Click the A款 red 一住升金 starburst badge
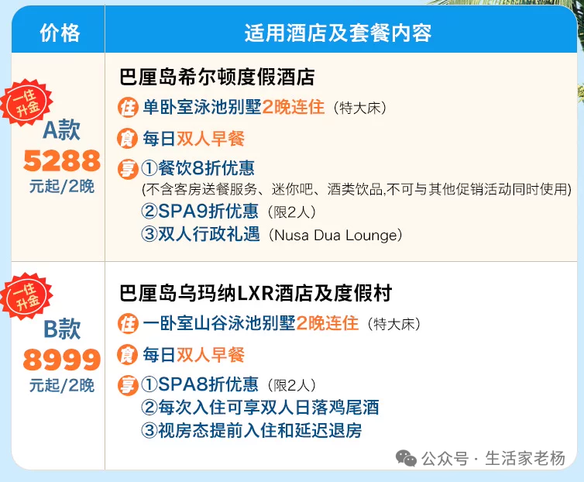Screen dimensions: 584x482 click(26, 102)
